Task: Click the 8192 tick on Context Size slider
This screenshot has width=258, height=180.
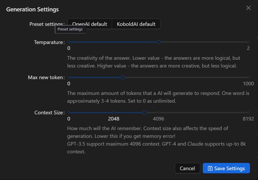Action: click(x=248, y=113)
